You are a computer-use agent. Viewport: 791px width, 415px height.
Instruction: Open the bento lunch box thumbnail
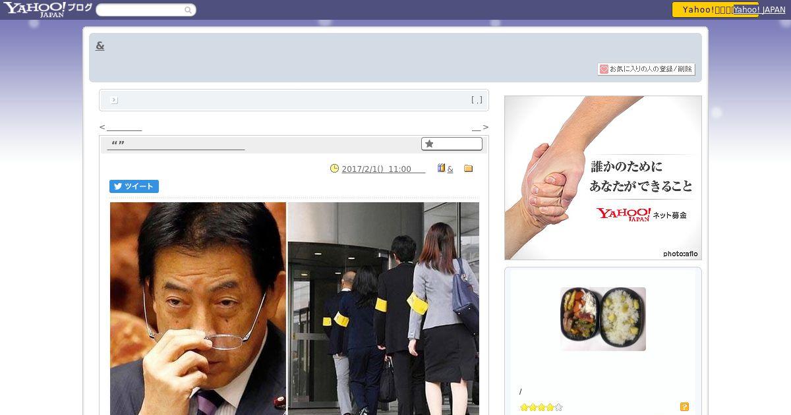click(603, 319)
